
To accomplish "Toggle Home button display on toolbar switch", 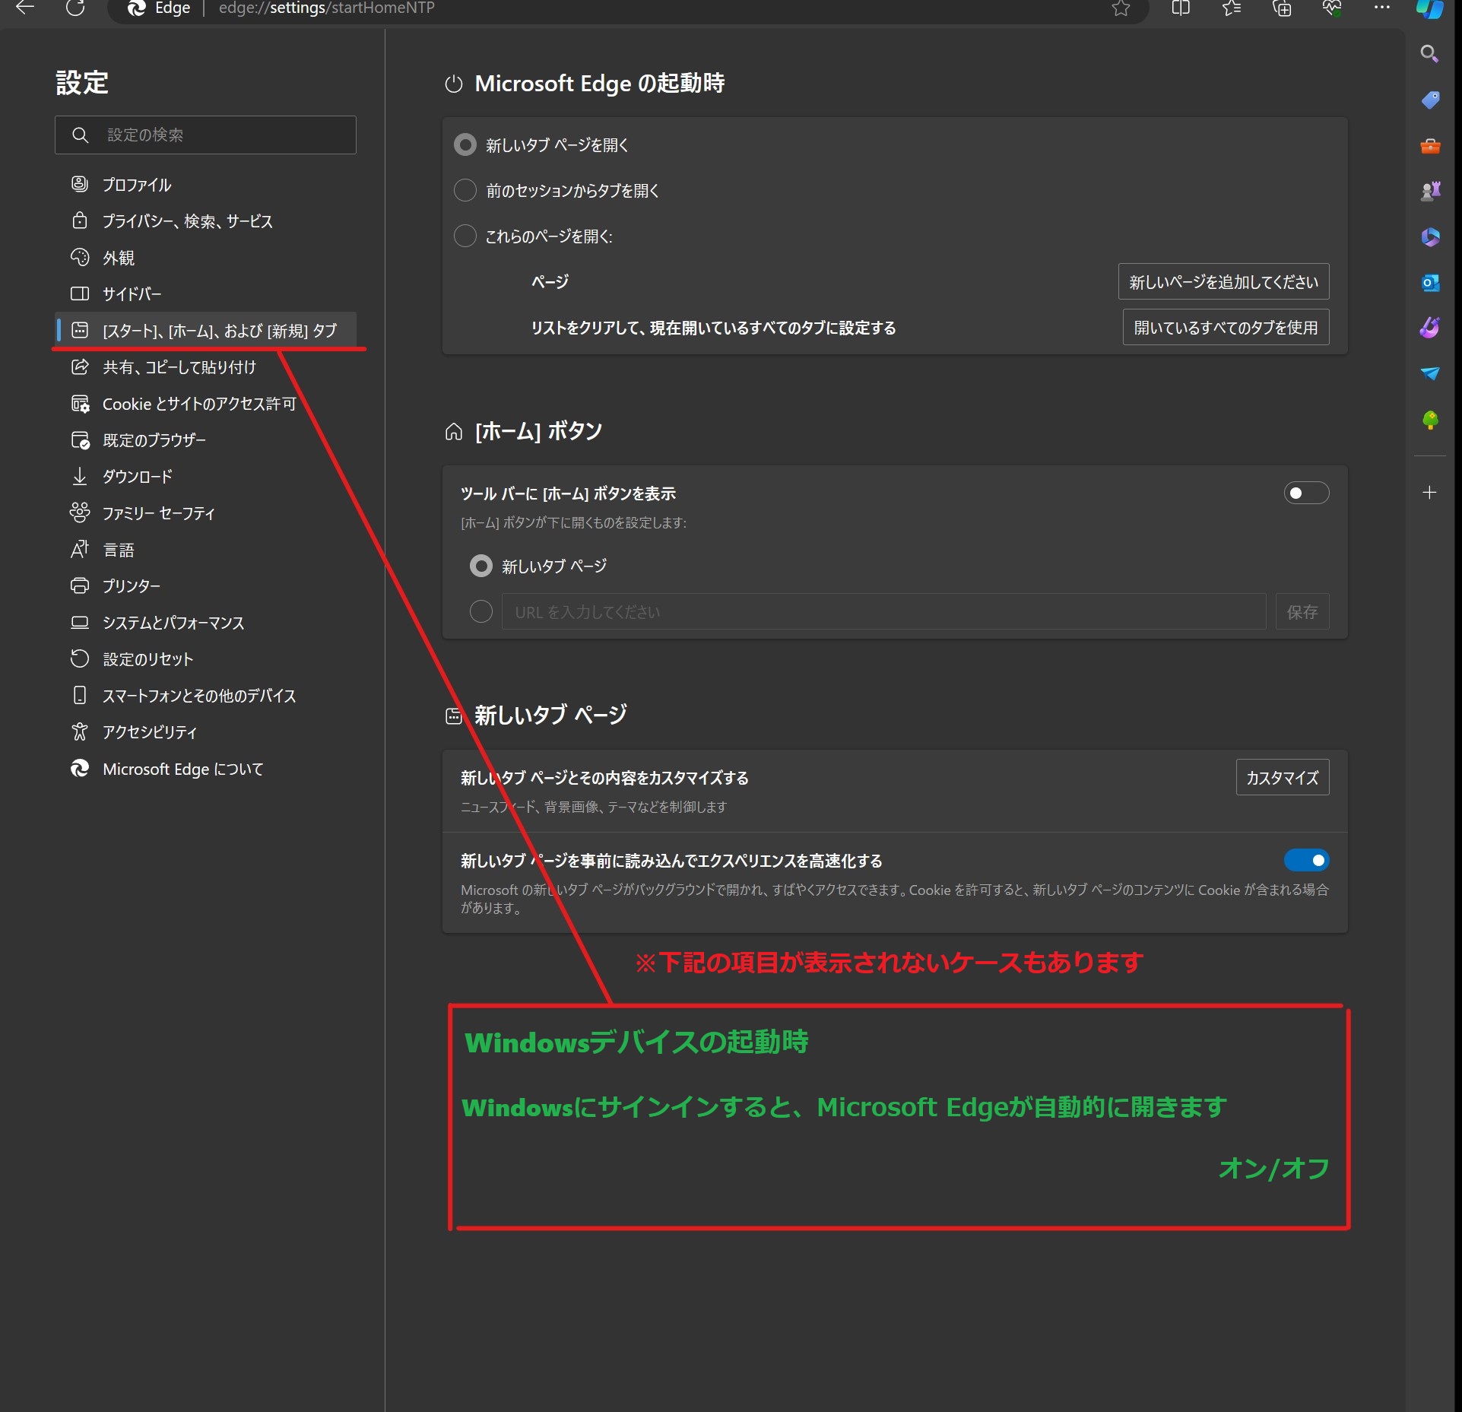I will tap(1306, 493).
